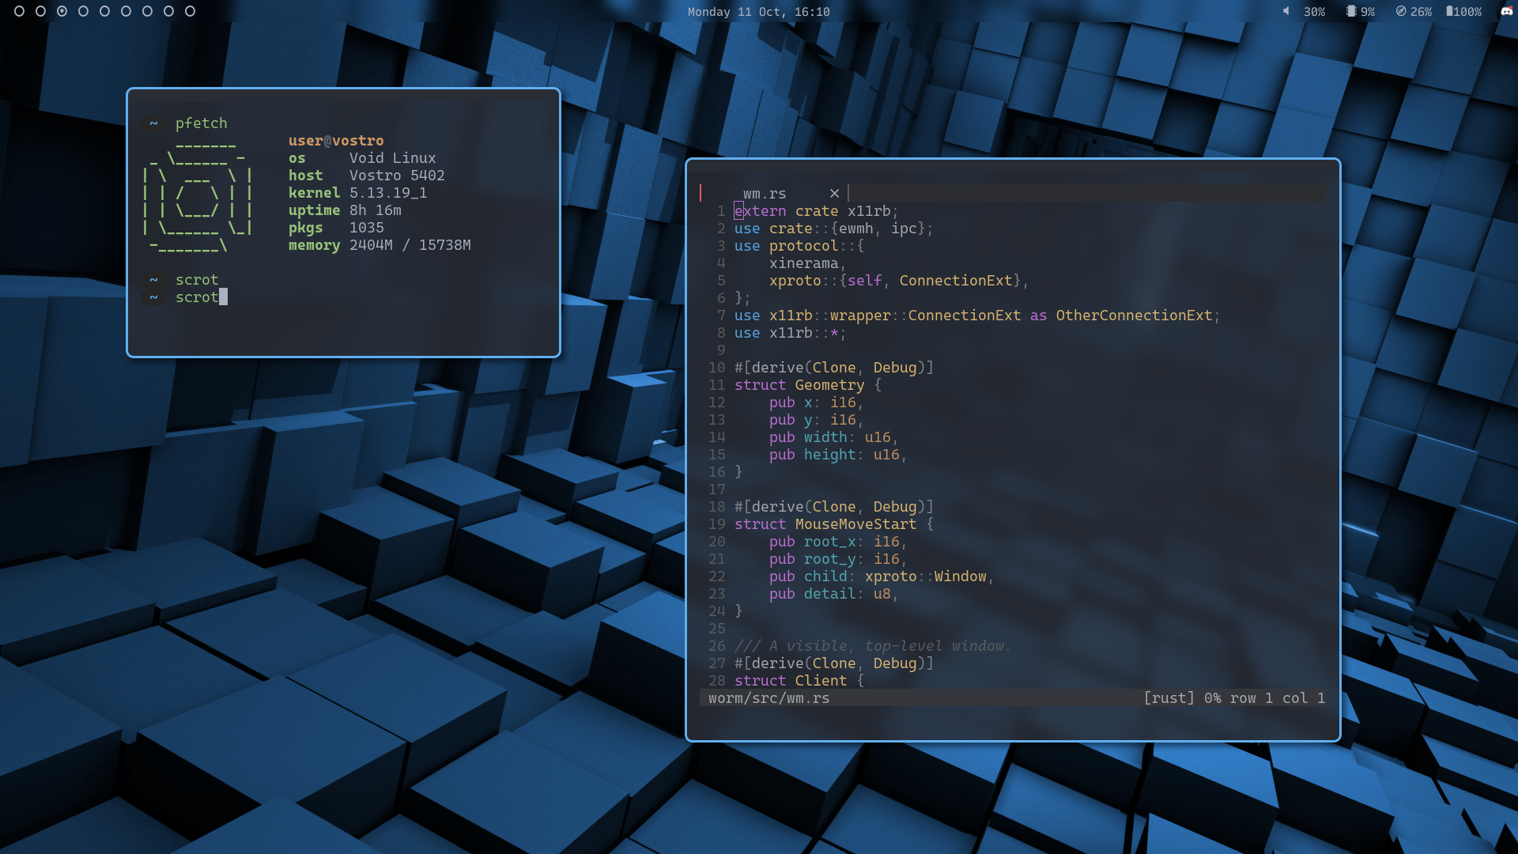
Task: Go to the fifth workspace circle
Action: coord(105,11)
